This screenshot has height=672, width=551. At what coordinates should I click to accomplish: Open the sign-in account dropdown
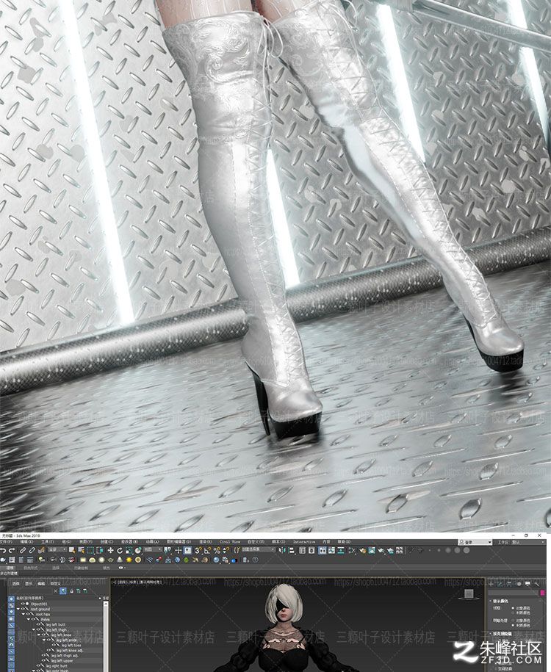tap(475, 542)
